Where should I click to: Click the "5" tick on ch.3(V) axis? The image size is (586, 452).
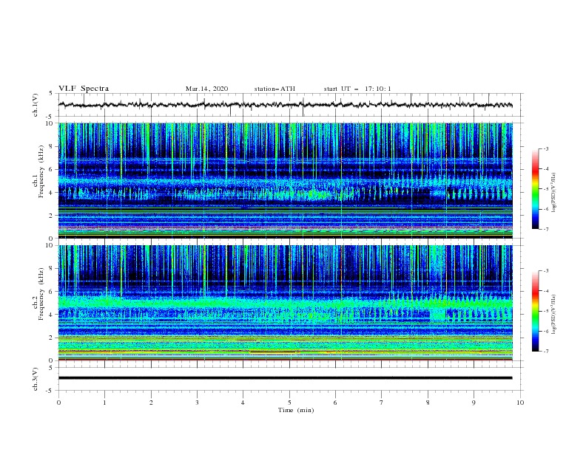pyautogui.click(x=51, y=368)
